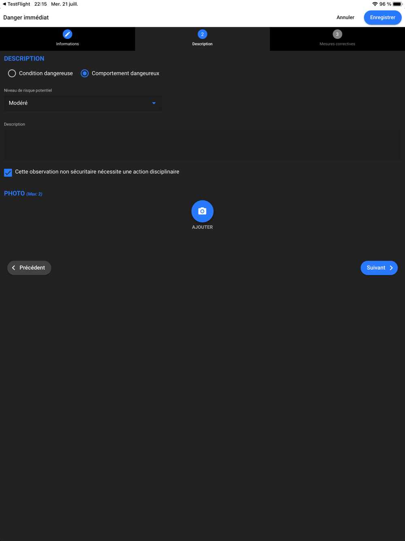Image resolution: width=405 pixels, height=541 pixels.
Task: Focus the Description text area
Action: click(x=202, y=144)
